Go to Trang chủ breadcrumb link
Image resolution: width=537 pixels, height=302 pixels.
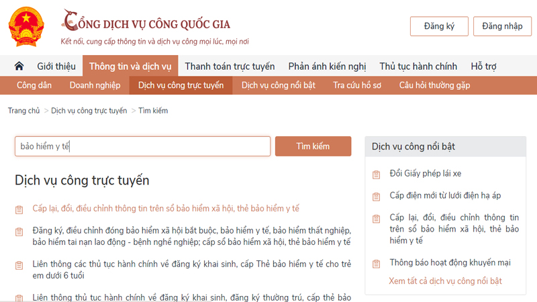[x=24, y=111]
